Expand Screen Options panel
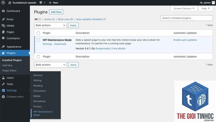Viewport: 216px width, 122px height. 184,9
